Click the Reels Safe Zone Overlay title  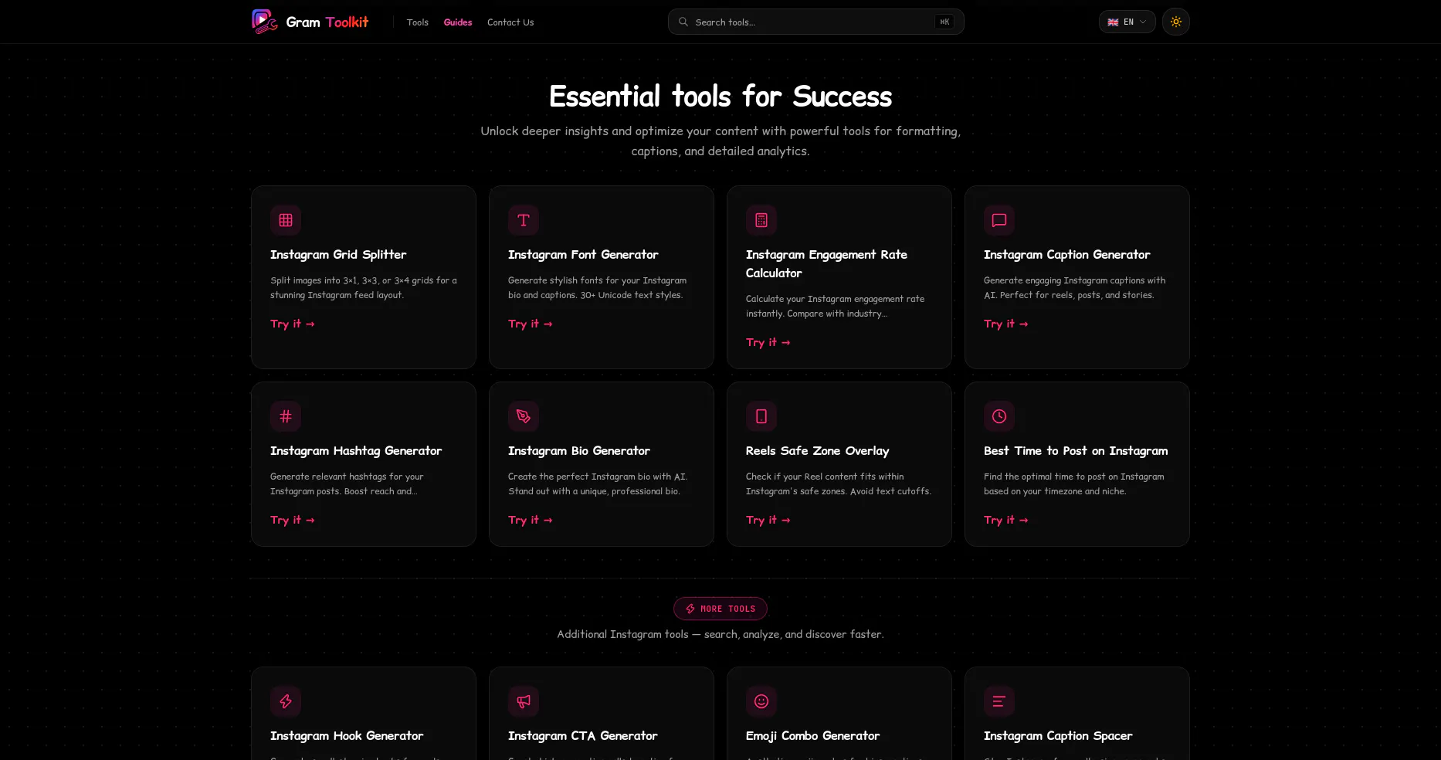point(818,451)
